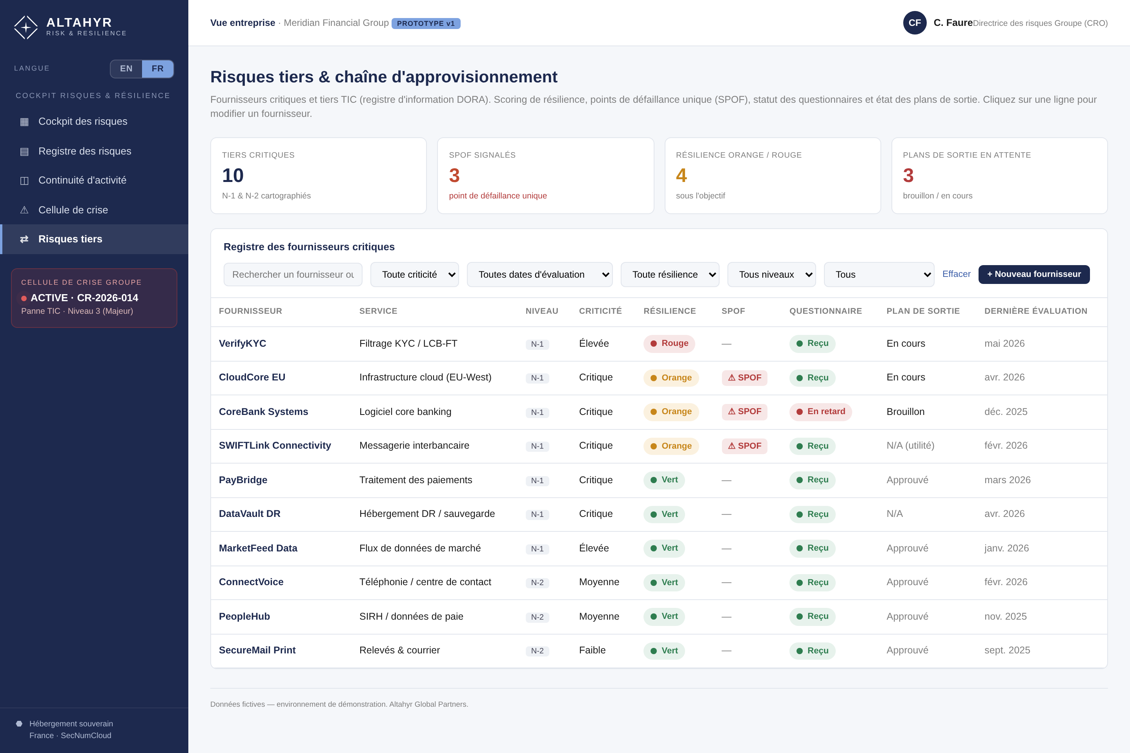
Task: Expand the Toute résilience filter
Action: coord(670,275)
